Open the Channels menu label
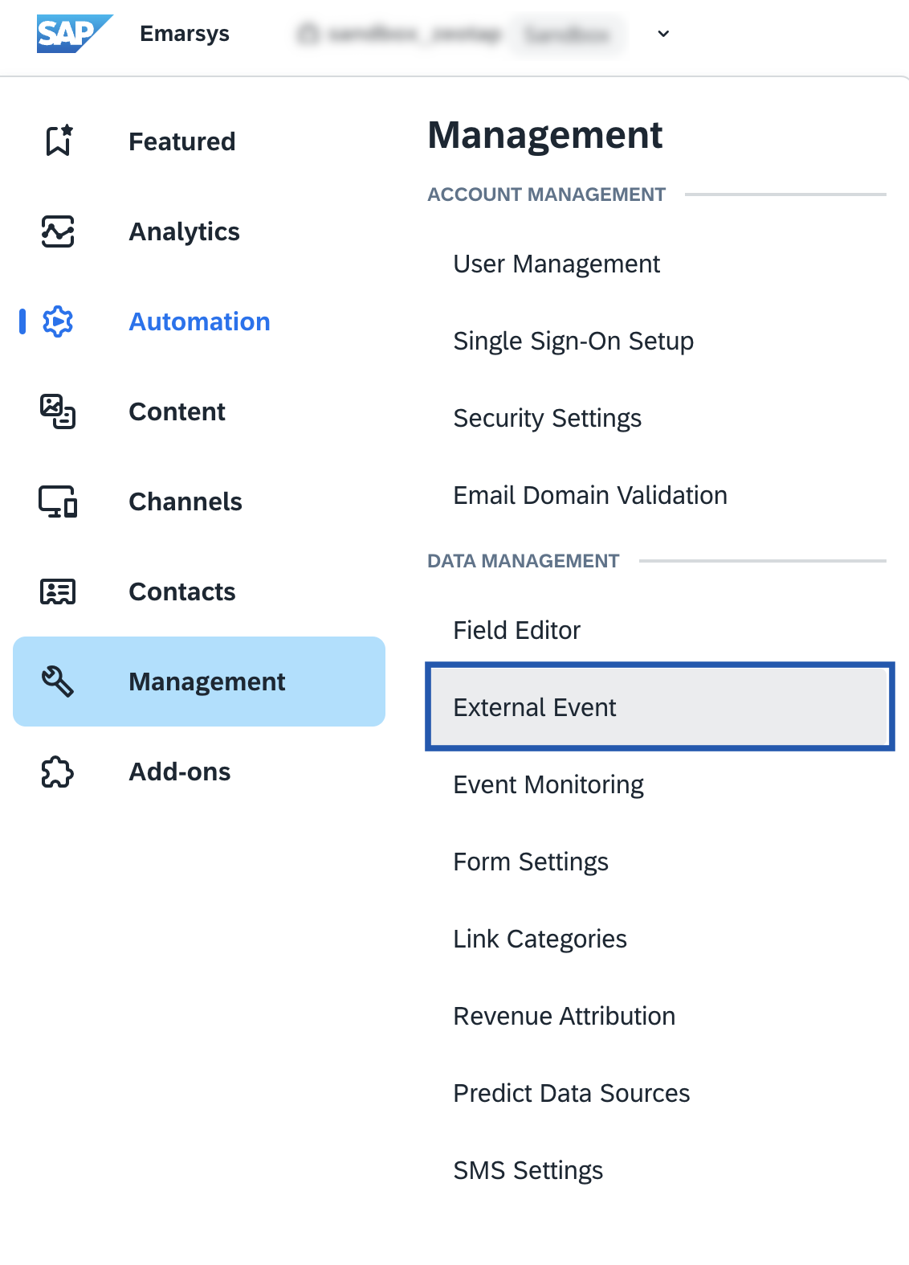The image size is (909, 1265). pos(185,501)
